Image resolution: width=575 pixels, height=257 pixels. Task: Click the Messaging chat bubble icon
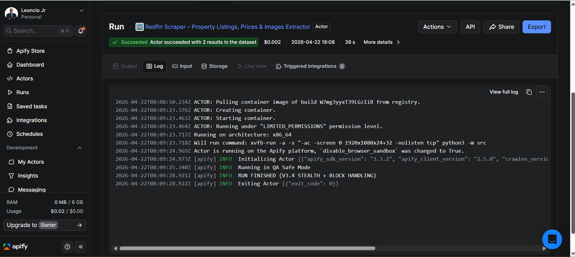coord(11,190)
